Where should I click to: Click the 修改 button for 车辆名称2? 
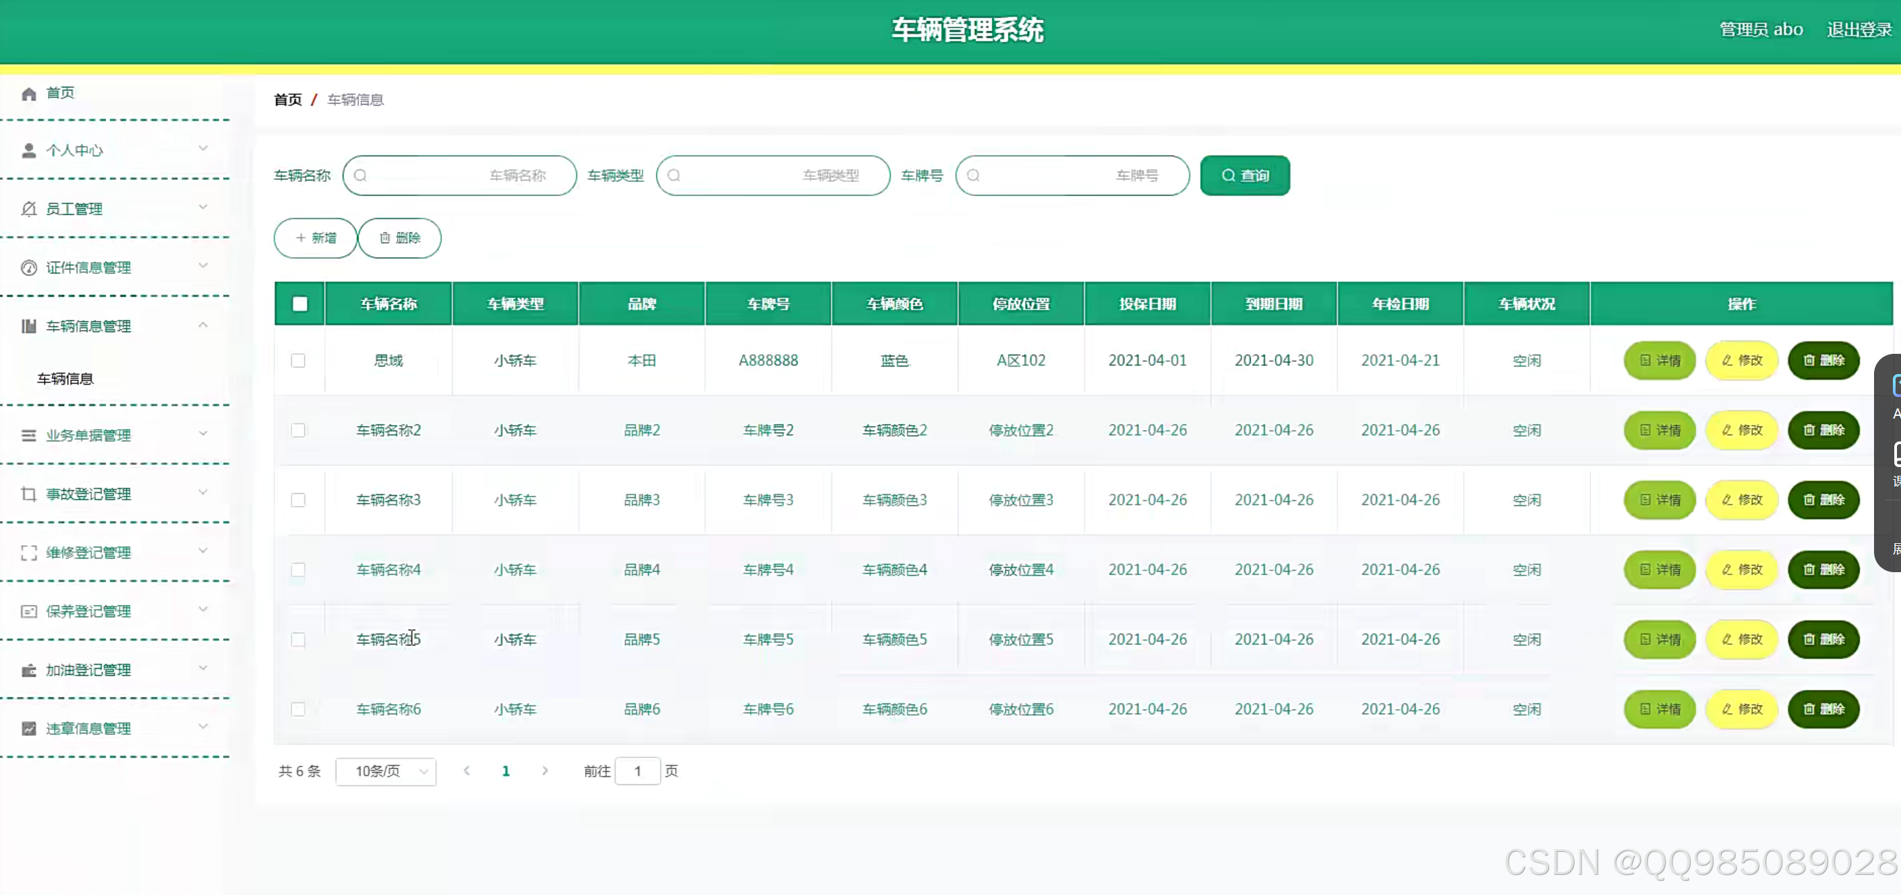coord(1742,430)
